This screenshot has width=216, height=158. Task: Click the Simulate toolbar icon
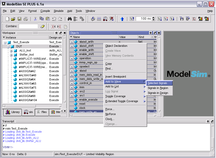pyautogui.click(x=105, y=19)
